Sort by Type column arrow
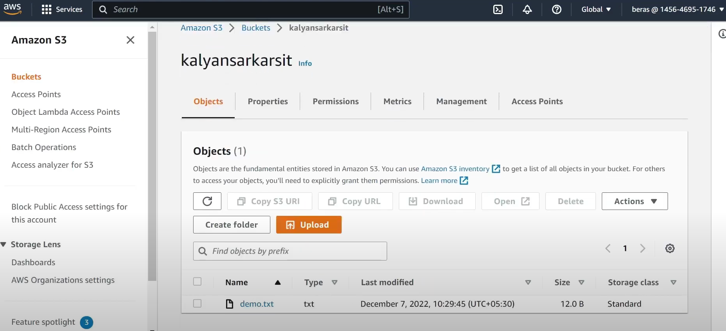The image size is (726, 331). point(335,282)
